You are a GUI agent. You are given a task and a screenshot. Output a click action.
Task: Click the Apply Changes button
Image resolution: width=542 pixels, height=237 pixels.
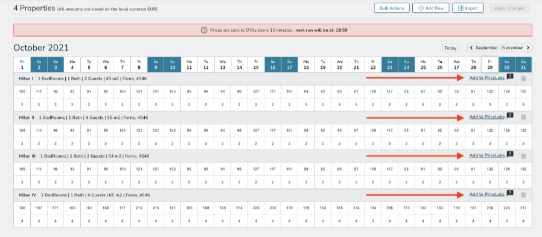coord(509,8)
